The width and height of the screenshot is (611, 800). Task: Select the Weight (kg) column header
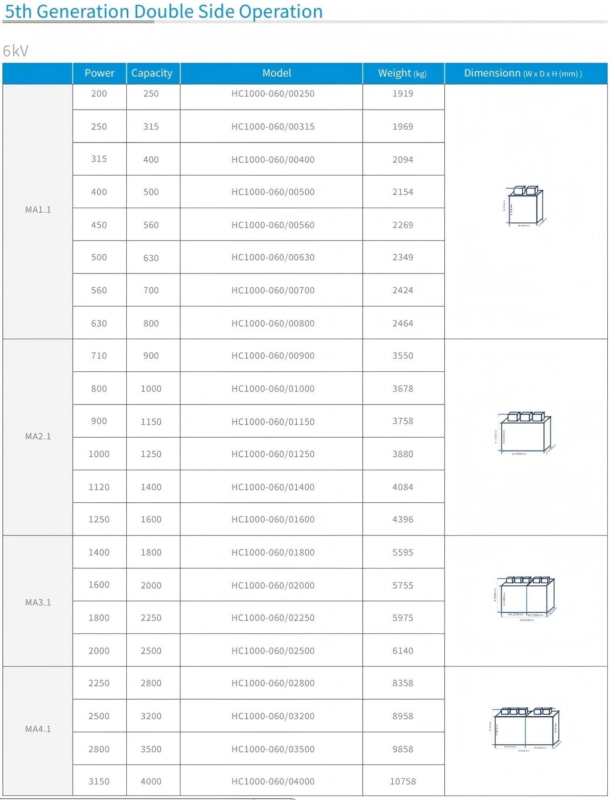click(402, 73)
